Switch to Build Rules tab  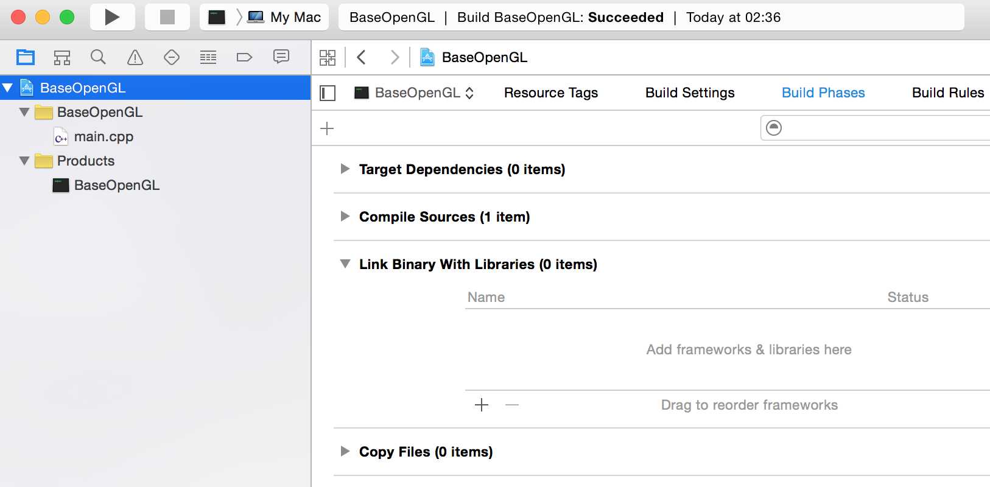click(x=948, y=93)
